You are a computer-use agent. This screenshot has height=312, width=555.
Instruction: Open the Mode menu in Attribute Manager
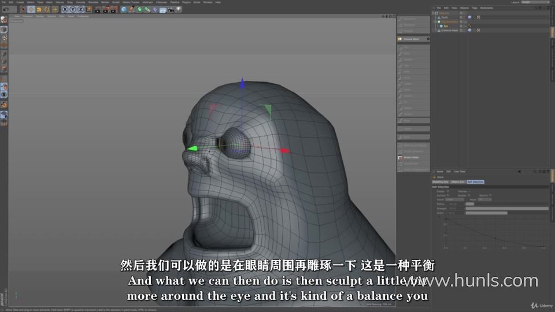tap(439, 172)
